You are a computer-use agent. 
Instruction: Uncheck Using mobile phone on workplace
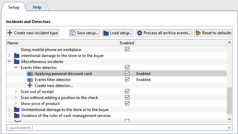(x=127, y=49)
